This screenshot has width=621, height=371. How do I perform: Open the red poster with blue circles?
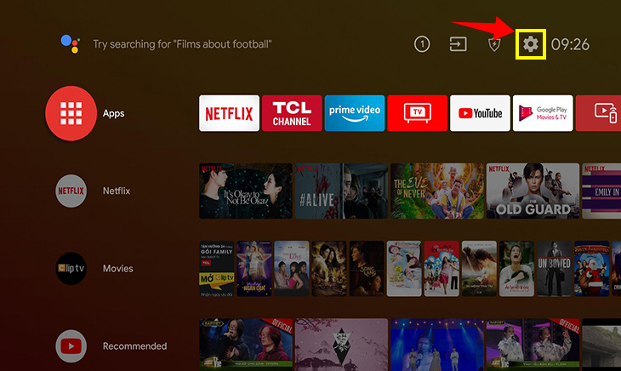click(442, 268)
